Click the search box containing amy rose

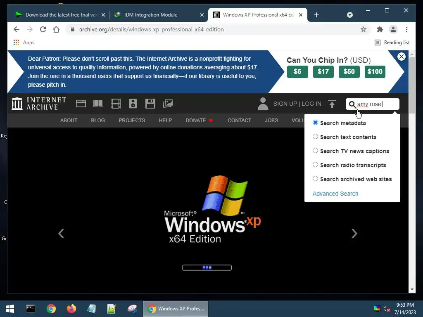pos(373,104)
